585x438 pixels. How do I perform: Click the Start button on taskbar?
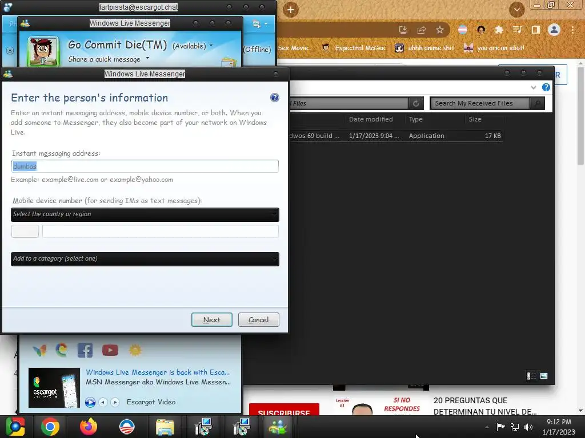[x=15, y=427]
